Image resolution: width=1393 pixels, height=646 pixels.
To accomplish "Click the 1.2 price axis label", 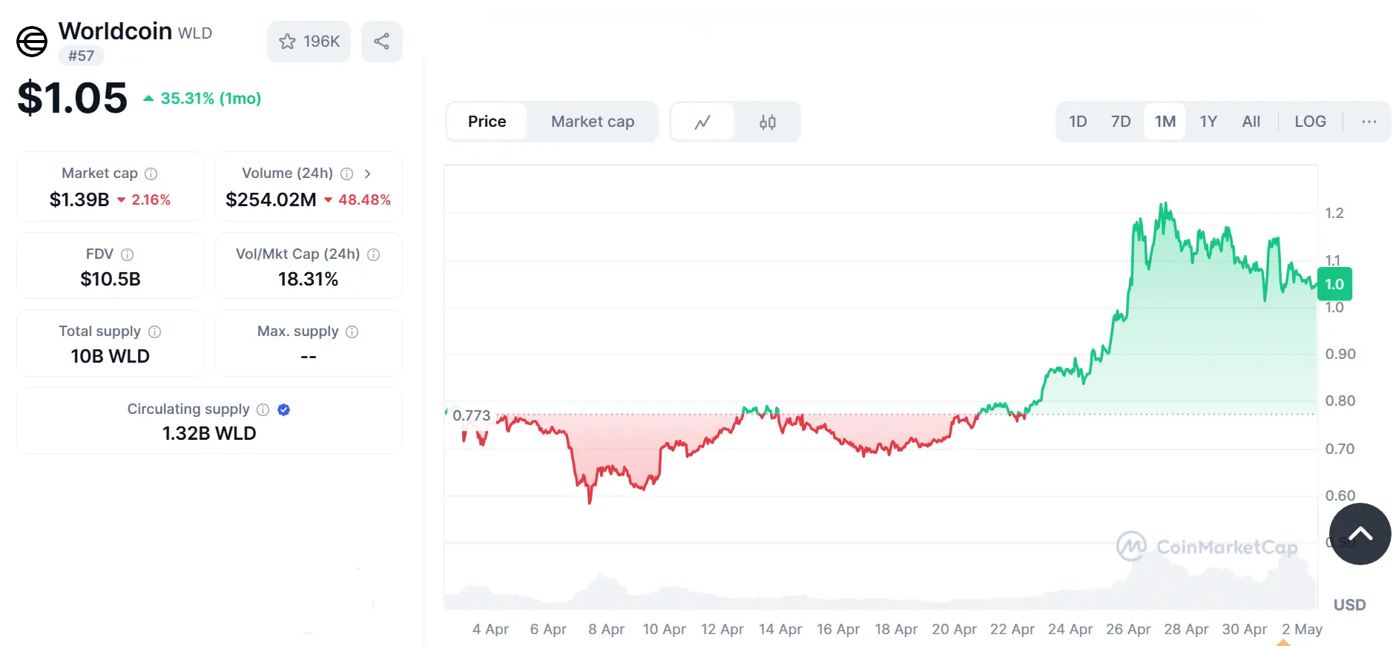I will 1334,214.
